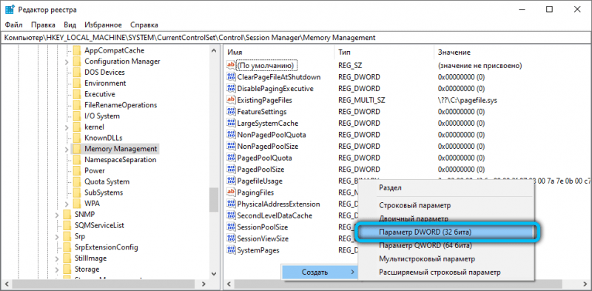
Task: Click the KnownDLLs folder icon
Action: [77, 138]
